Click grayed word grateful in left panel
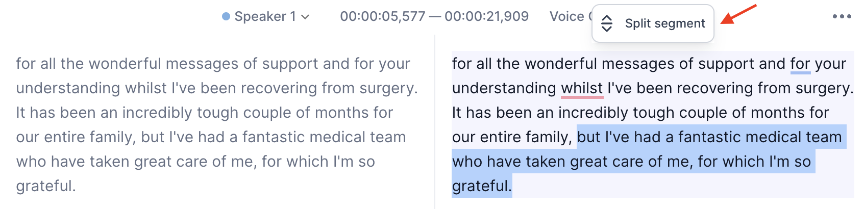Screen dimensions: 864x209 [x=46, y=186]
